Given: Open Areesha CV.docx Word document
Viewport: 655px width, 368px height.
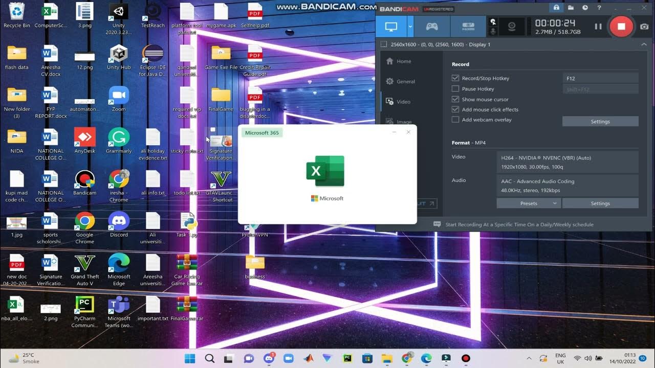Looking at the screenshot, I should pyautogui.click(x=51, y=60).
